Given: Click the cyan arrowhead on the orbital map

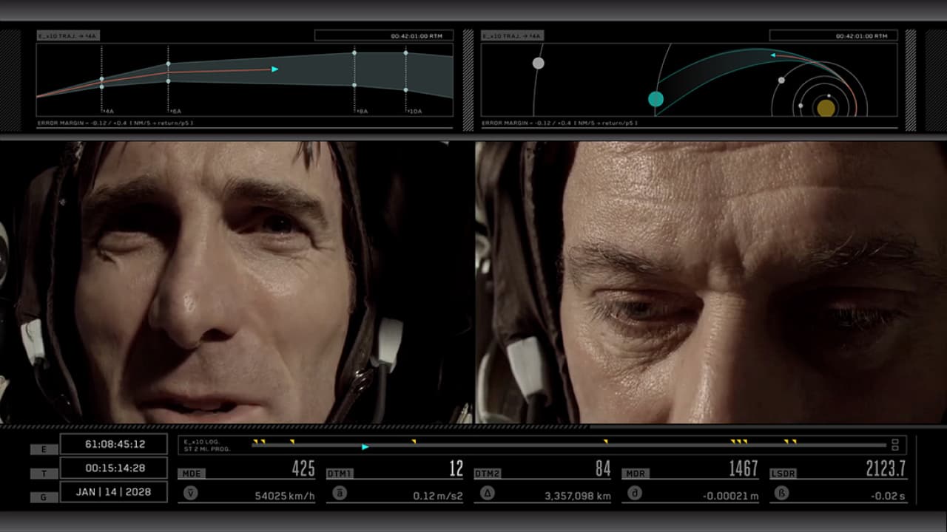Looking at the screenshot, I should (773, 55).
